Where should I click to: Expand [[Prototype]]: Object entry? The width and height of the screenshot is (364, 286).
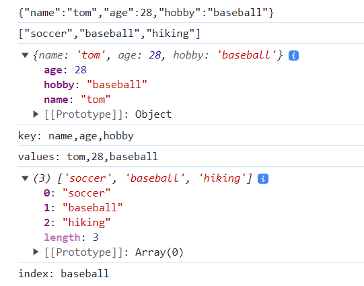coord(36,114)
